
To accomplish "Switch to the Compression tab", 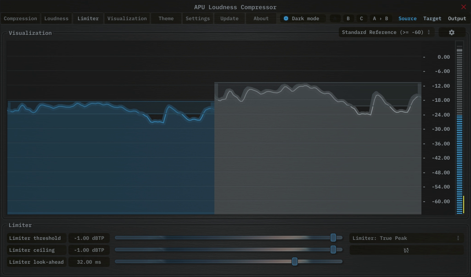I will pyautogui.click(x=20, y=18).
